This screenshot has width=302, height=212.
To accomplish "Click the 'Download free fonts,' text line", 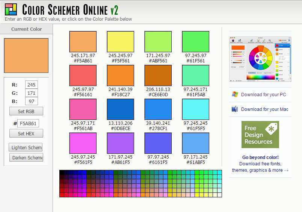I will [260, 164].
